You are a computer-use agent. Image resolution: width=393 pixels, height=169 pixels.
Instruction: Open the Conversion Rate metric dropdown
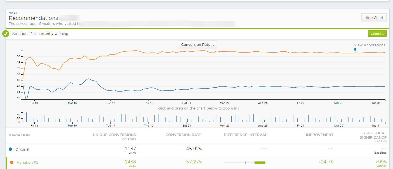(197, 45)
